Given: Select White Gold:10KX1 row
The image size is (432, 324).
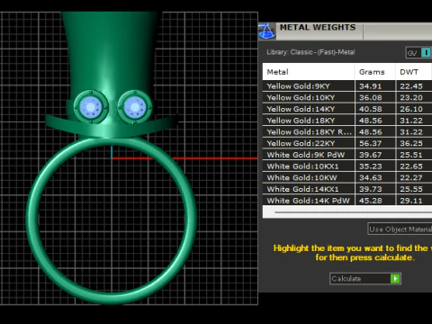Looking at the screenshot, I should click(x=347, y=166).
